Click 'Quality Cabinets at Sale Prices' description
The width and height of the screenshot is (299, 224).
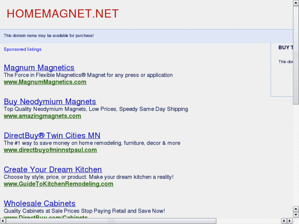84,211
